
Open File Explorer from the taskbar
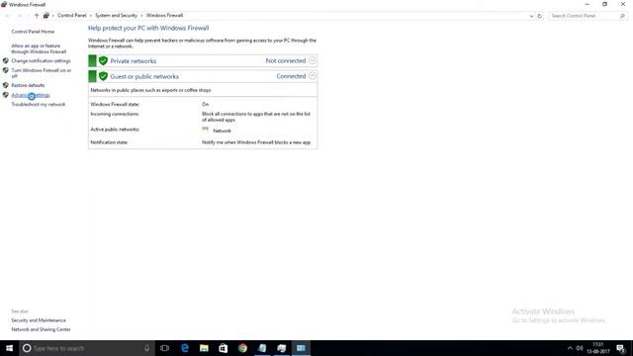point(204,348)
